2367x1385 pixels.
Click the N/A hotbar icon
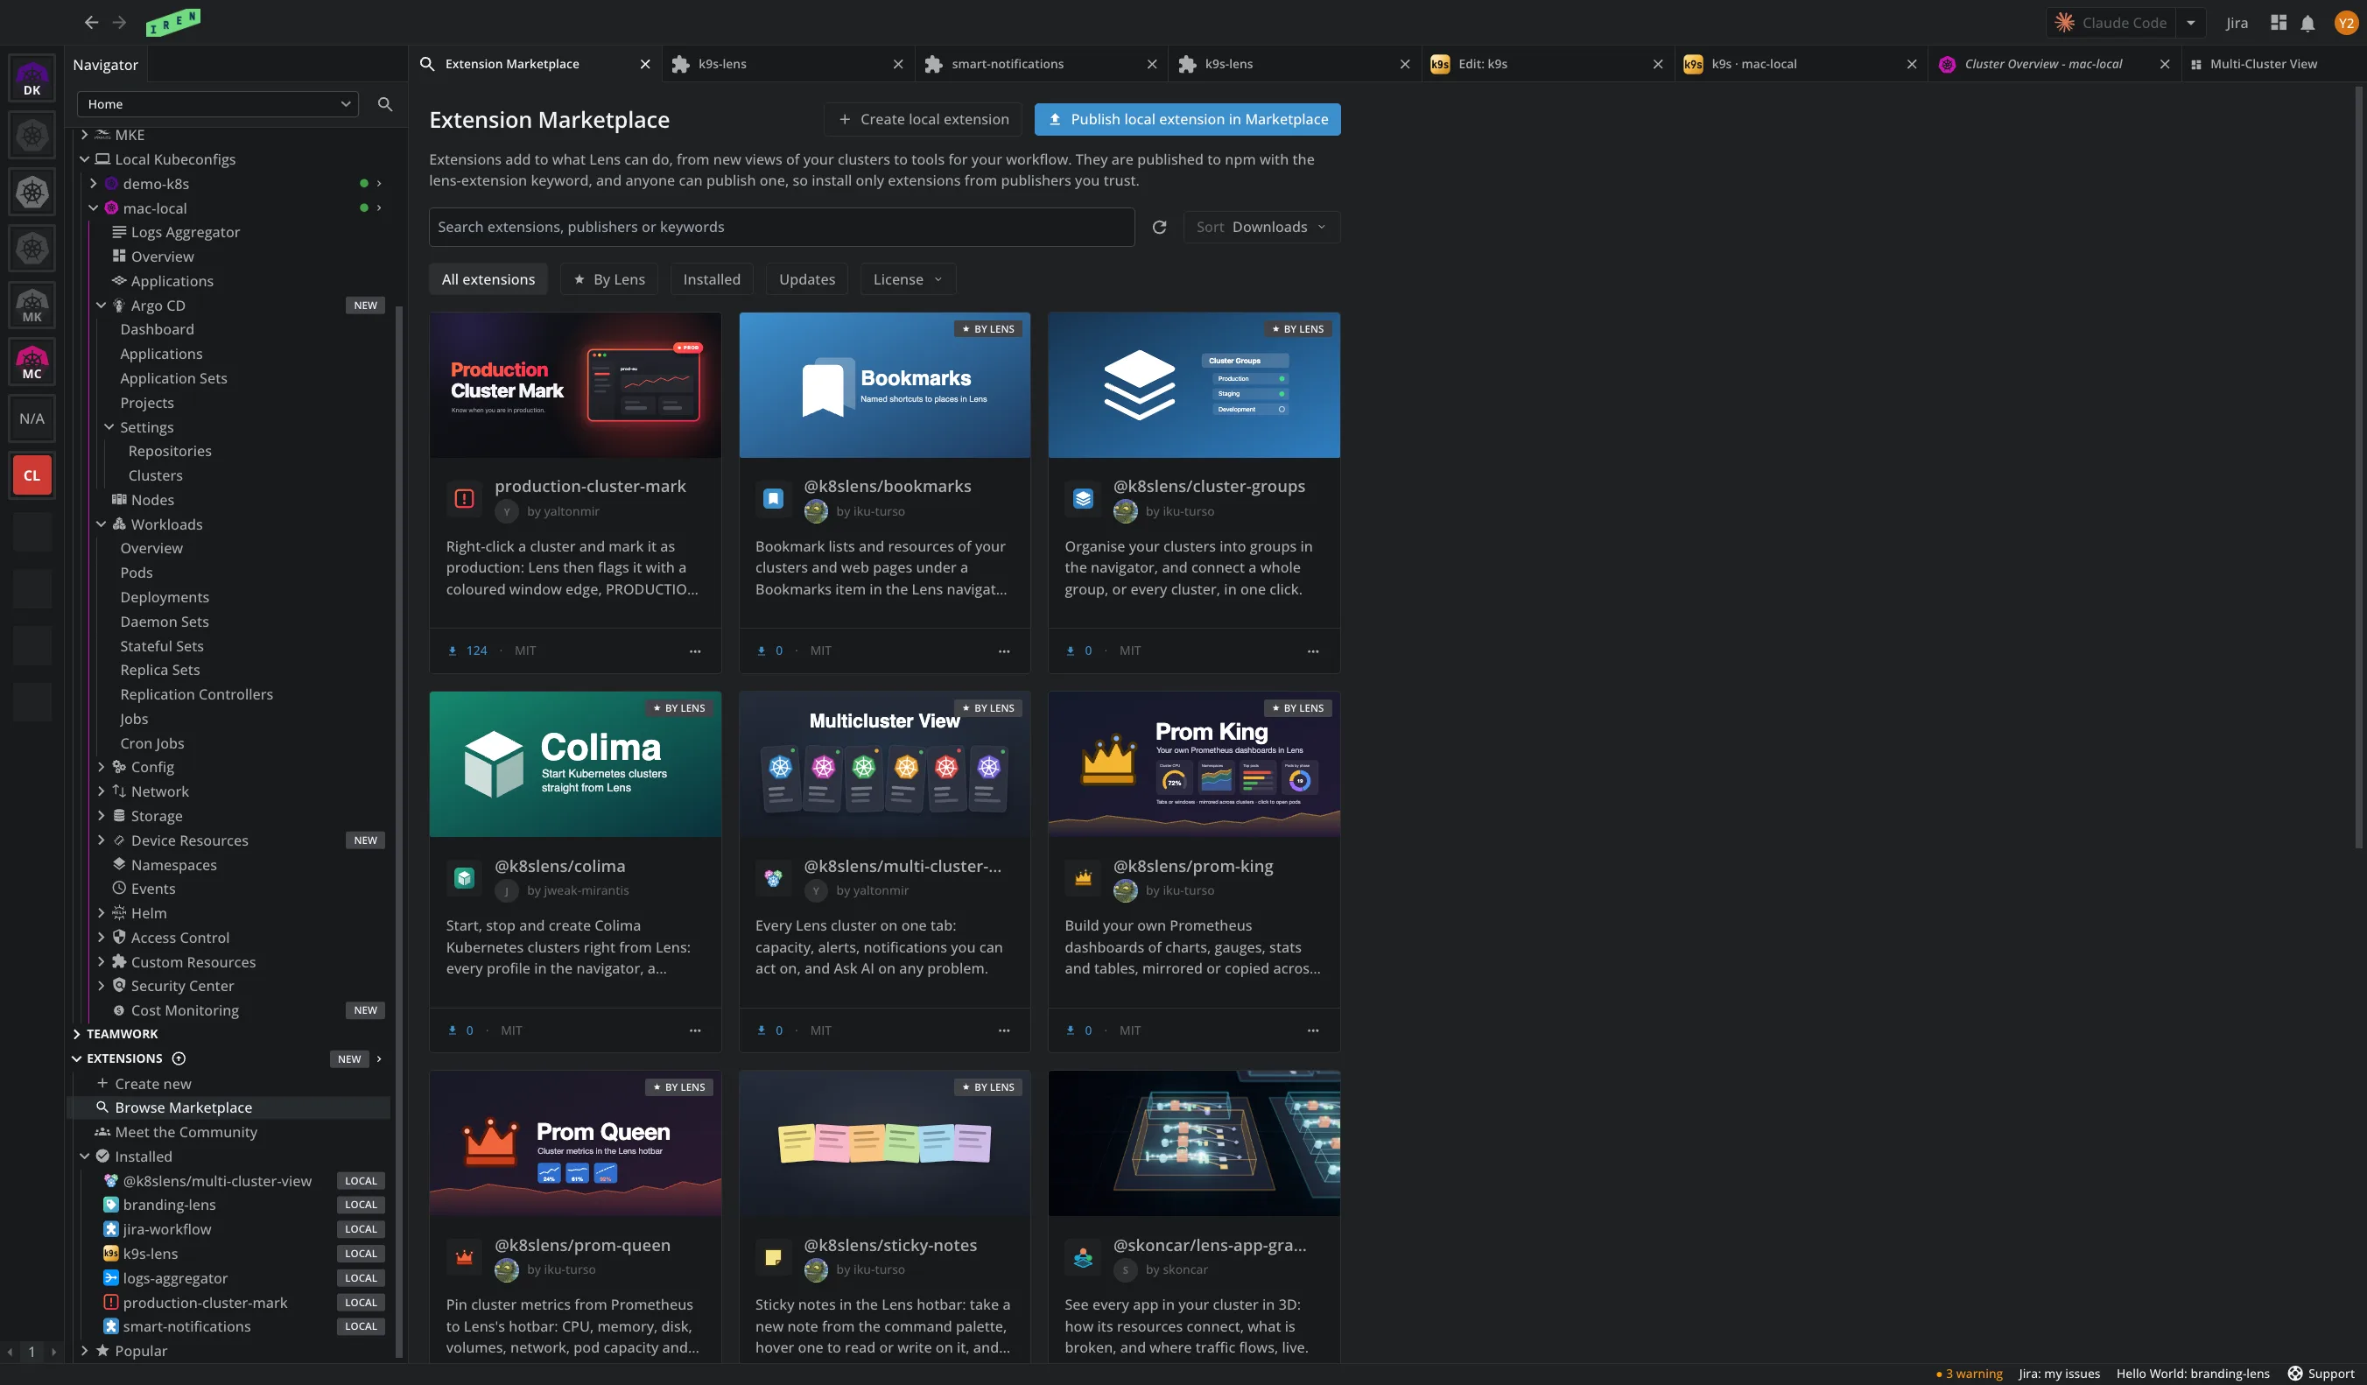32,419
